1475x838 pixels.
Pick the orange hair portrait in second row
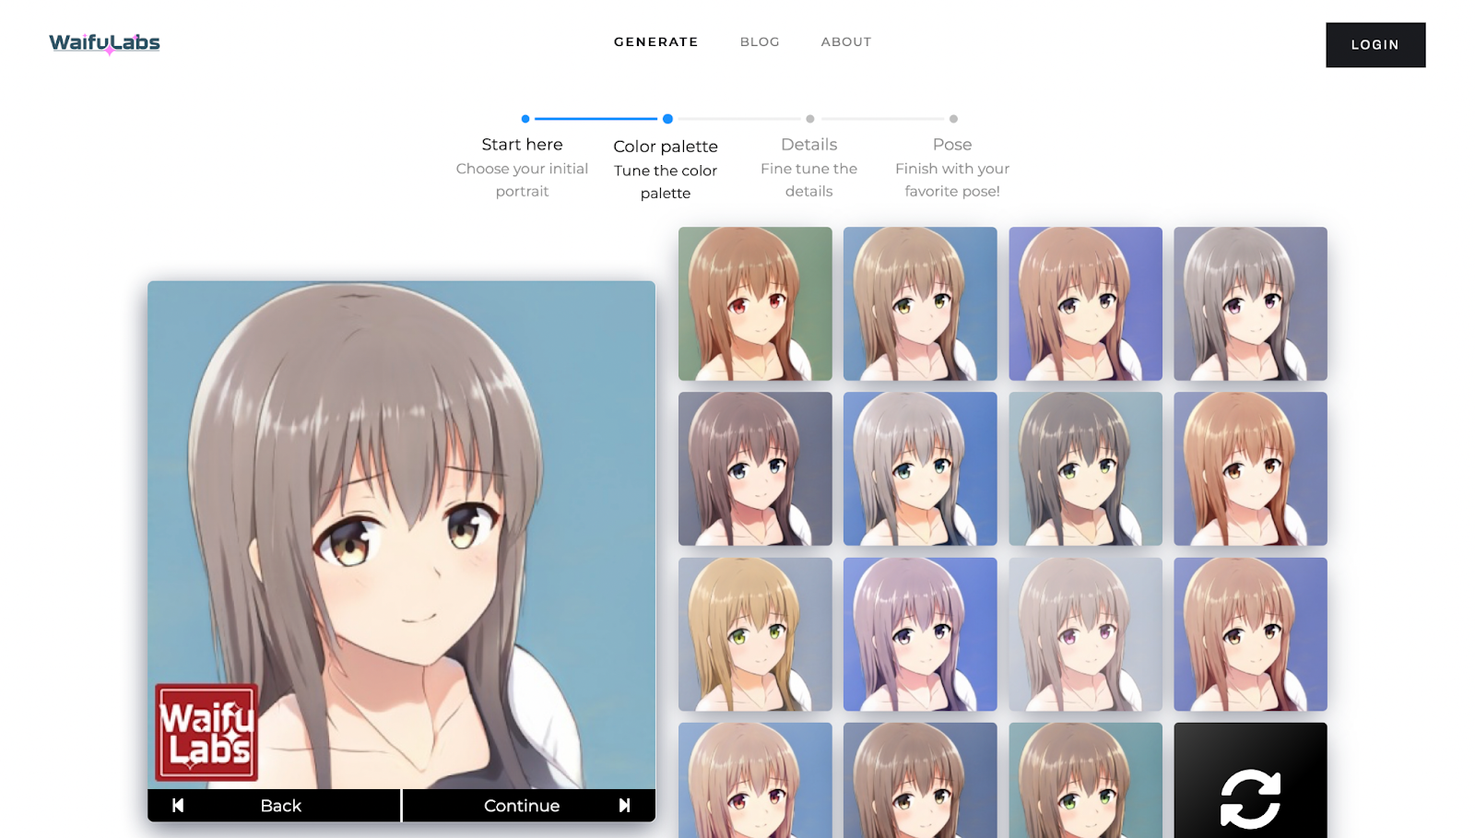tap(1250, 468)
